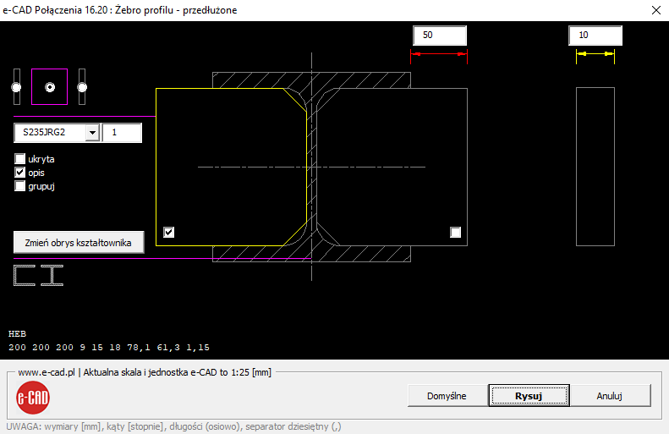Click the HEB profile name text

[x=18, y=333]
